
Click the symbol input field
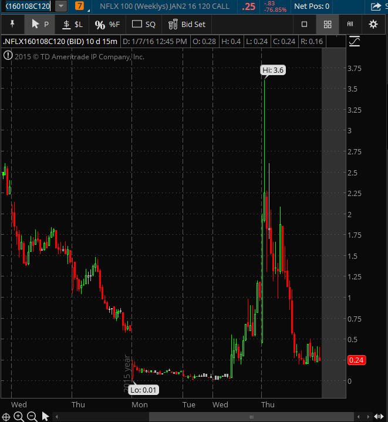click(x=28, y=6)
